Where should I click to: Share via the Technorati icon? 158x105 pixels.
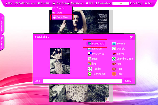pyautogui.click(x=90, y=74)
